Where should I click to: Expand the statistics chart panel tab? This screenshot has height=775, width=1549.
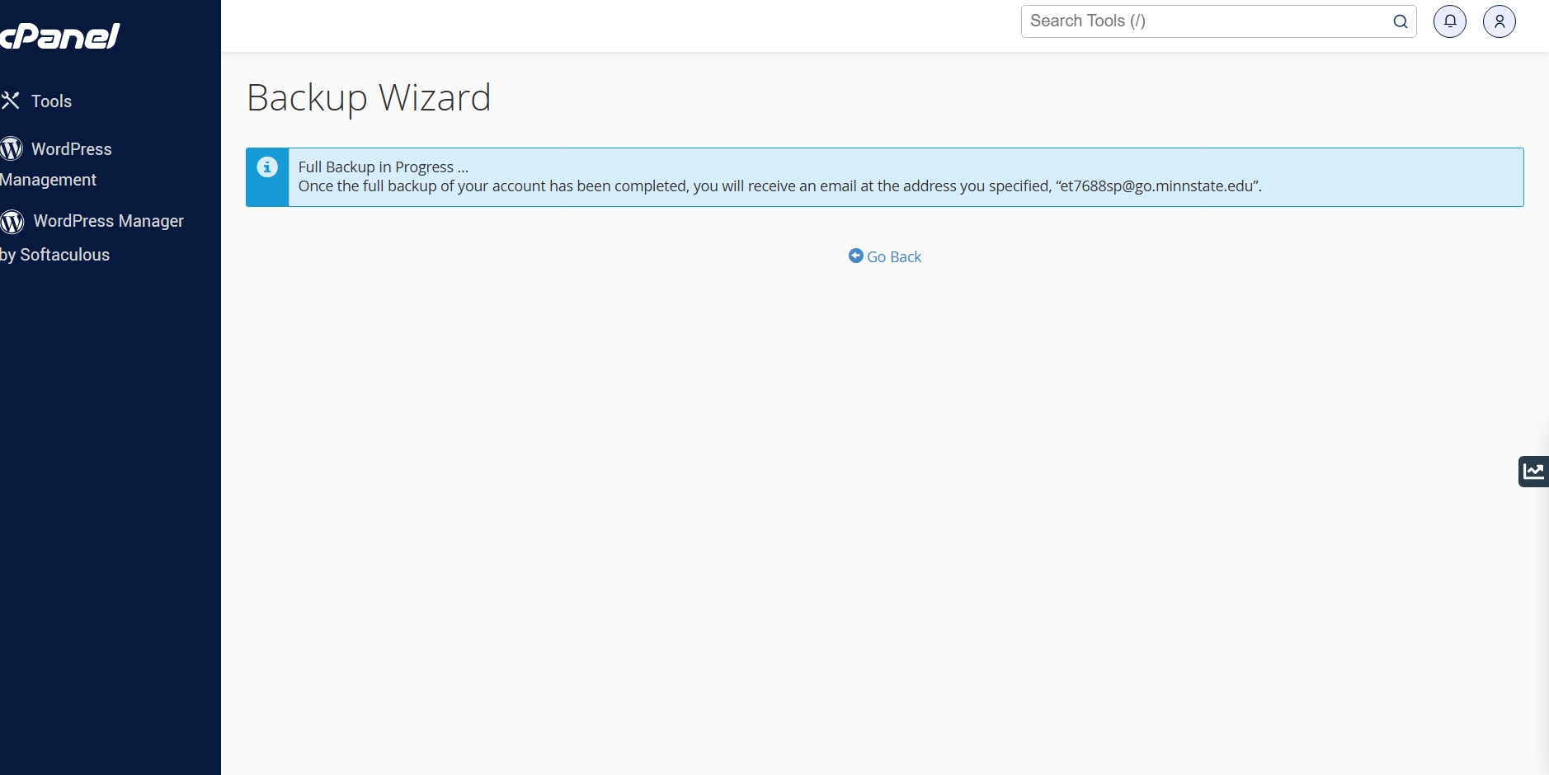(1533, 471)
